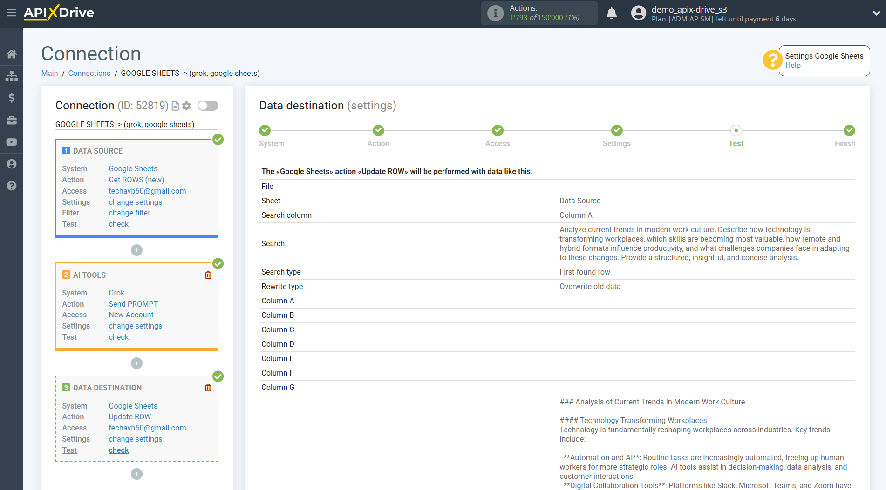Click the change filter link in Data Source
Screen dimensions: 886x490
tap(129, 213)
